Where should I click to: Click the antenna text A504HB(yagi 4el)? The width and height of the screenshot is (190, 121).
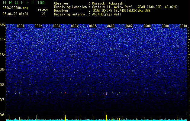click(x=107, y=14)
